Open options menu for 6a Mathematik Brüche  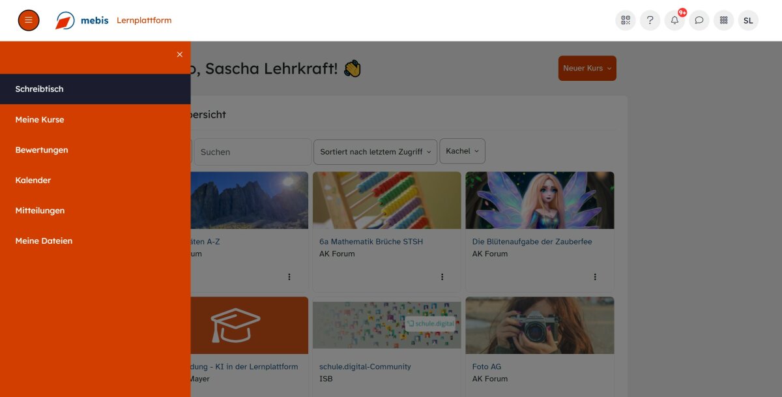click(442, 277)
